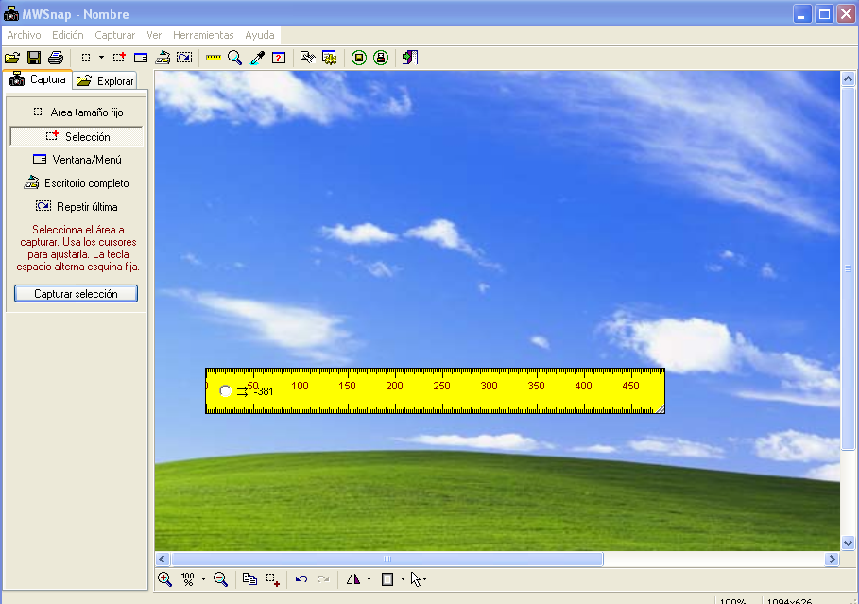Click the window/menu capture toolbar icon
Image resolution: width=859 pixels, height=604 pixels.
click(141, 58)
